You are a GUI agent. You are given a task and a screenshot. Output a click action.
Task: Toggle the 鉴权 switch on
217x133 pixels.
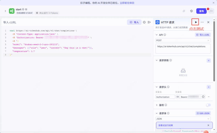(208, 105)
